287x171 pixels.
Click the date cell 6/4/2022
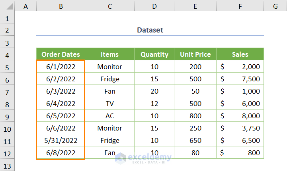click(x=61, y=103)
